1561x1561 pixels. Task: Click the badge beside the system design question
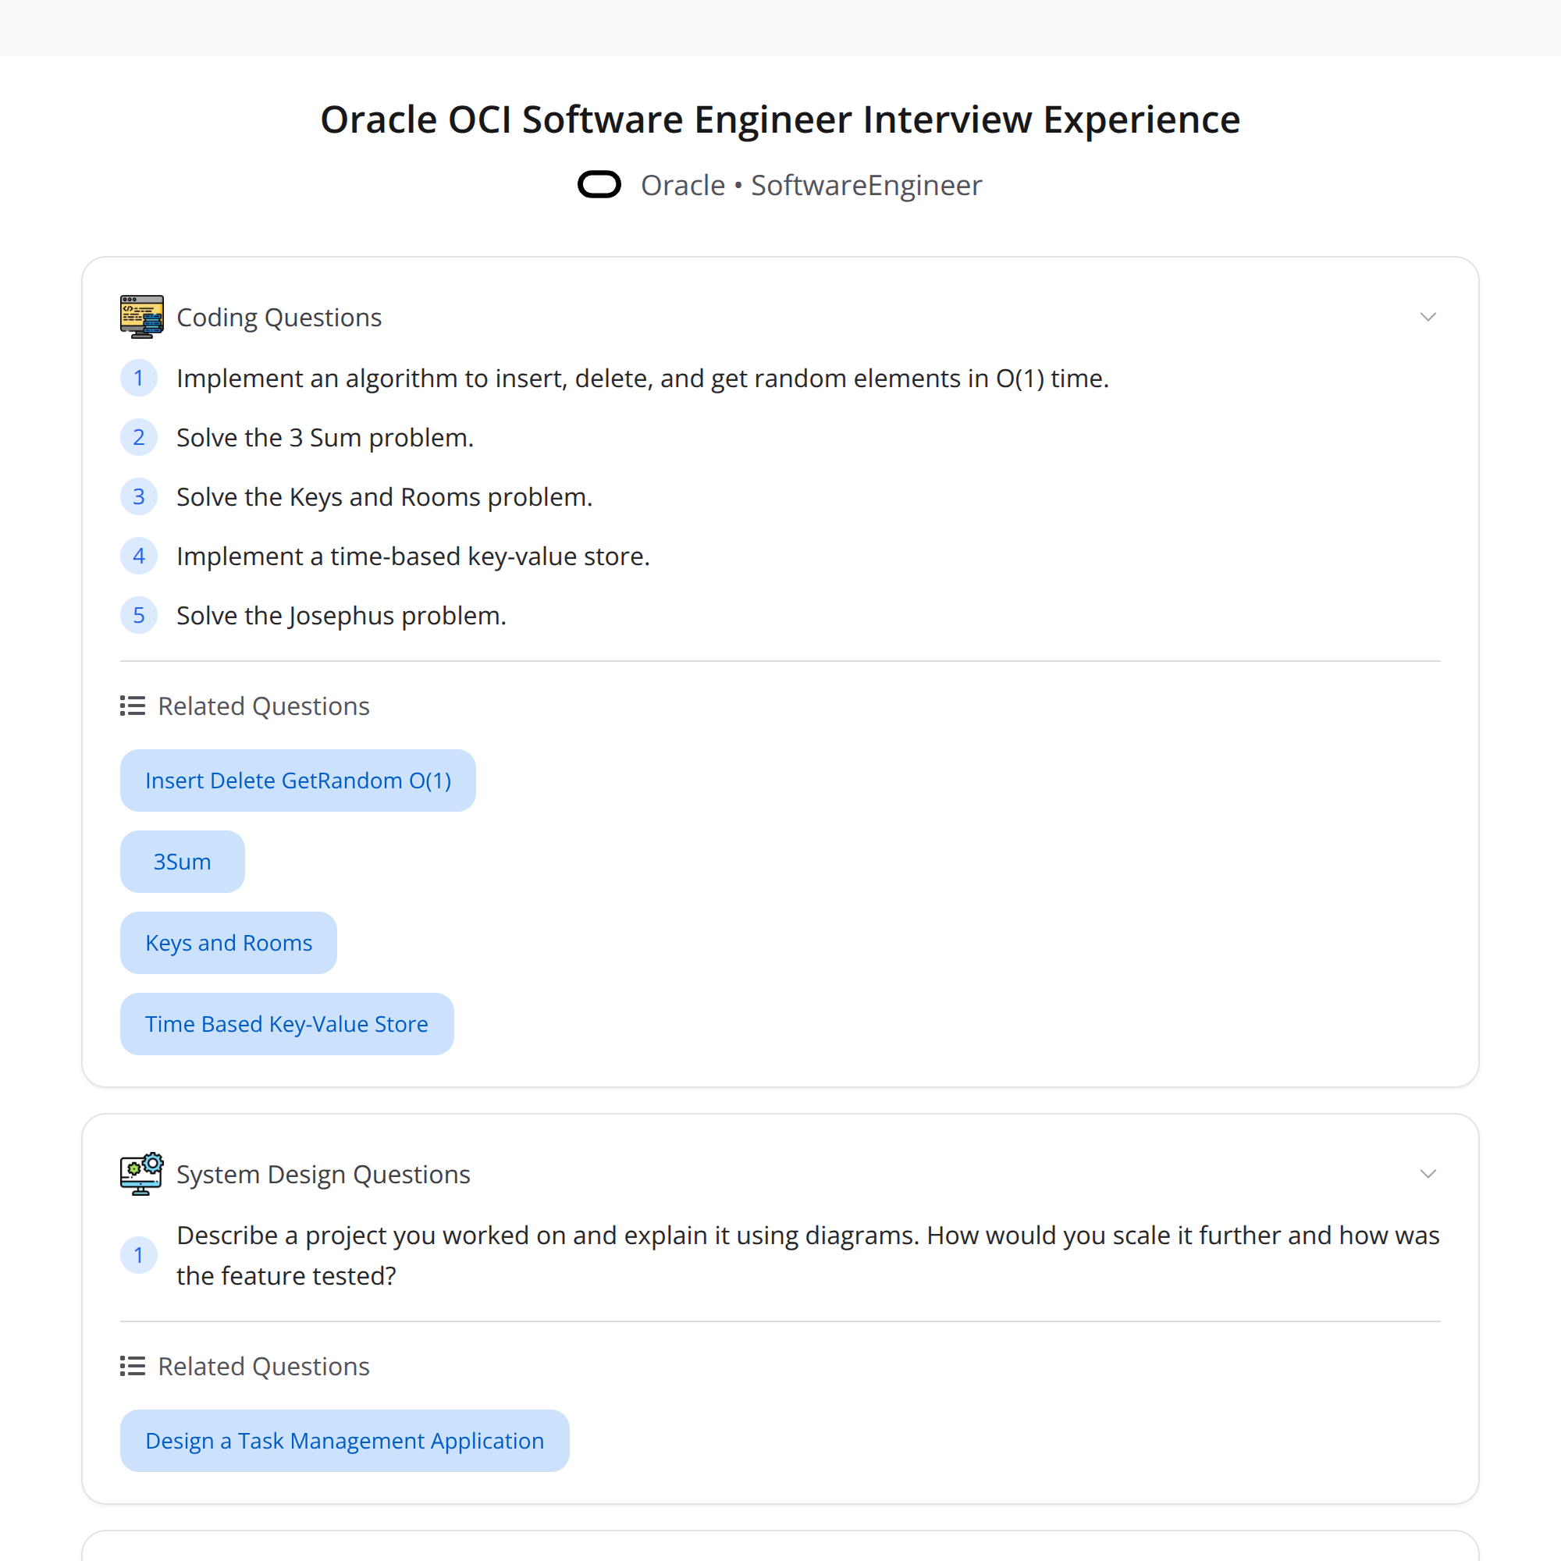pyautogui.click(x=139, y=1255)
